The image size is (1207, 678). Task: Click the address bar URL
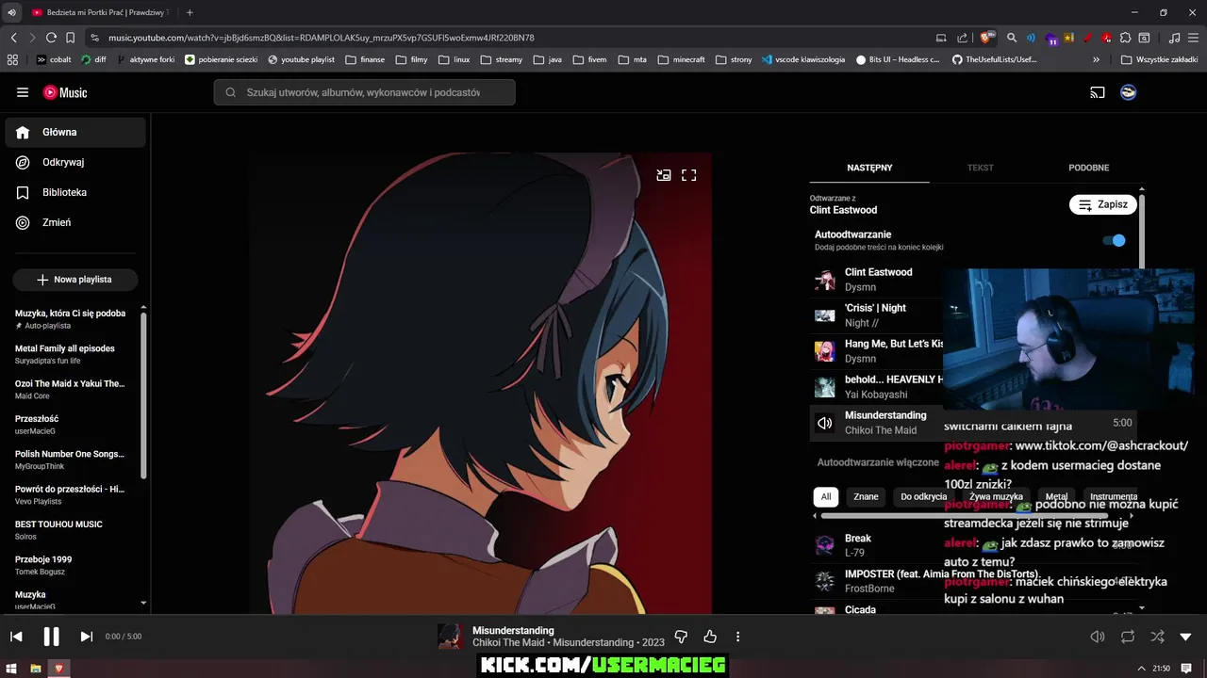pos(321,38)
